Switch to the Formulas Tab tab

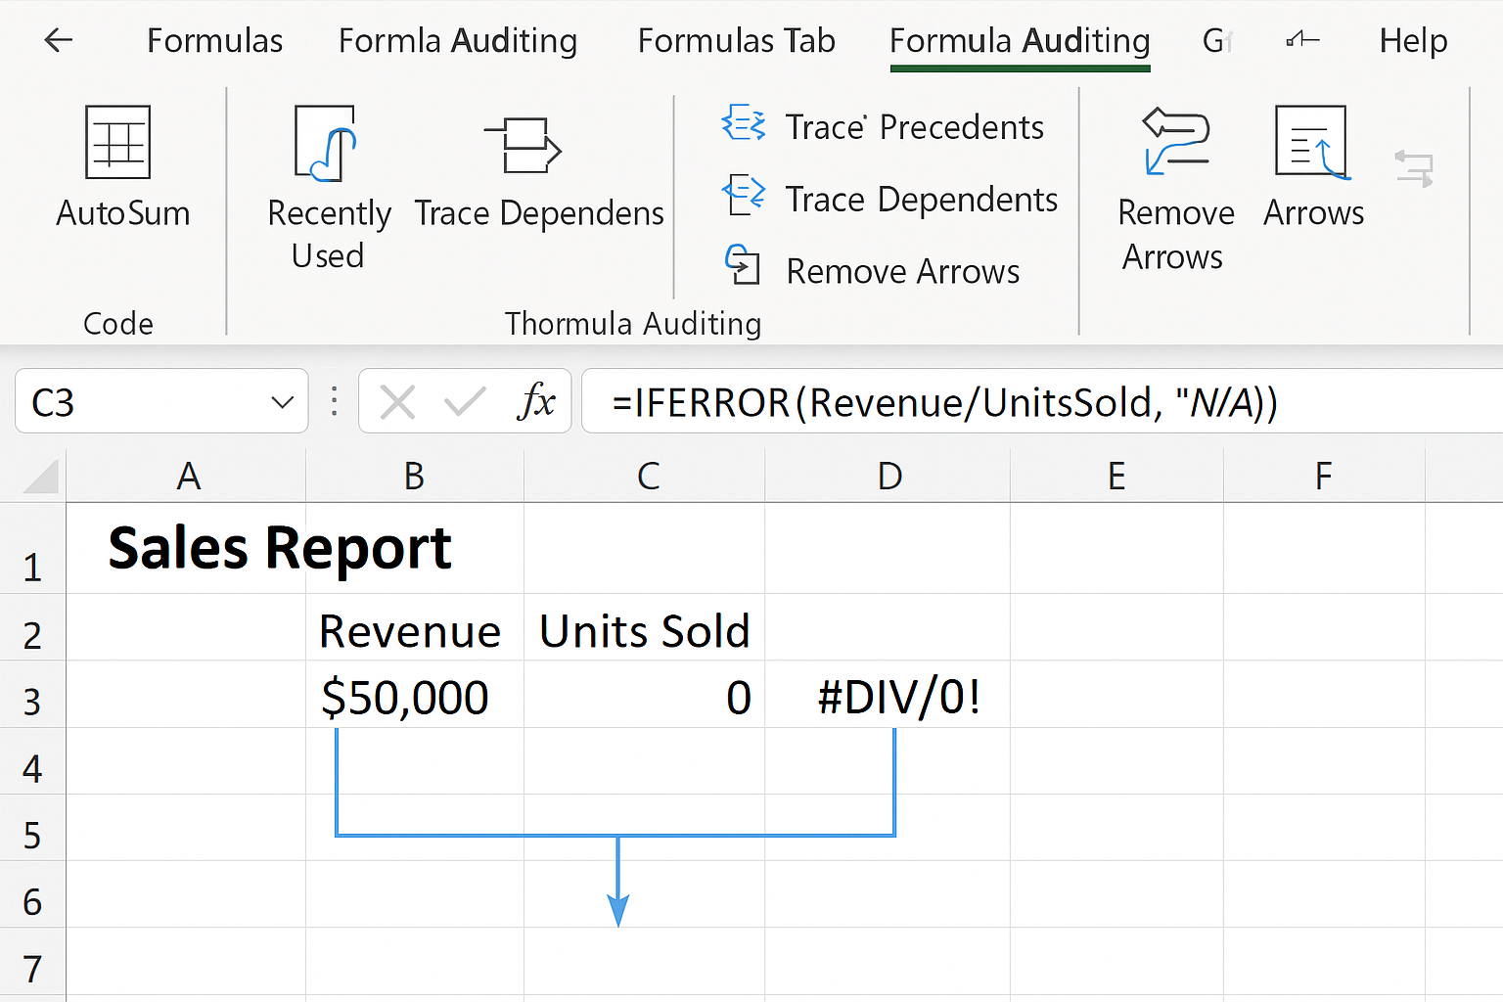[736, 41]
